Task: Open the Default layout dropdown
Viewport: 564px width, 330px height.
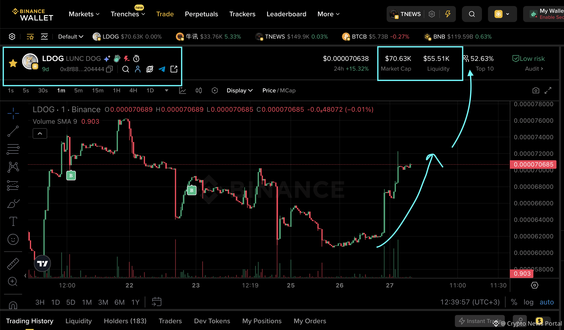Action: [x=70, y=37]
